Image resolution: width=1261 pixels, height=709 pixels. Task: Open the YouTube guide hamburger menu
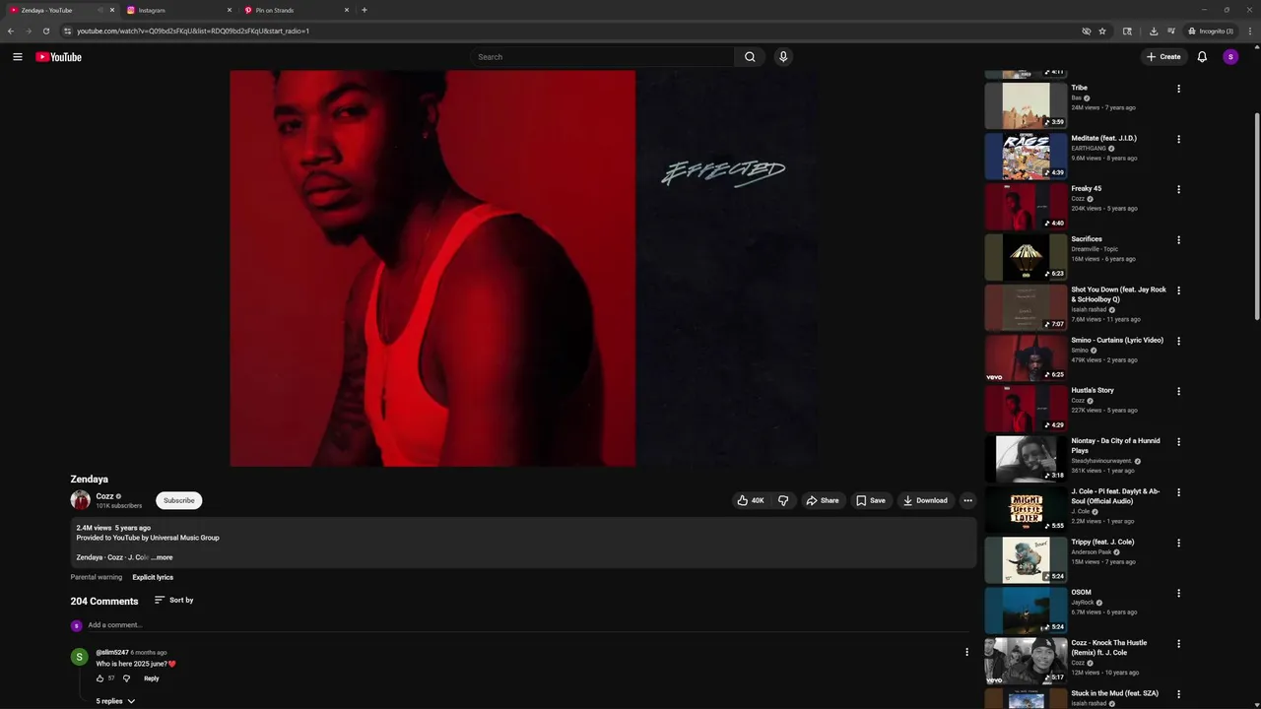17,57
